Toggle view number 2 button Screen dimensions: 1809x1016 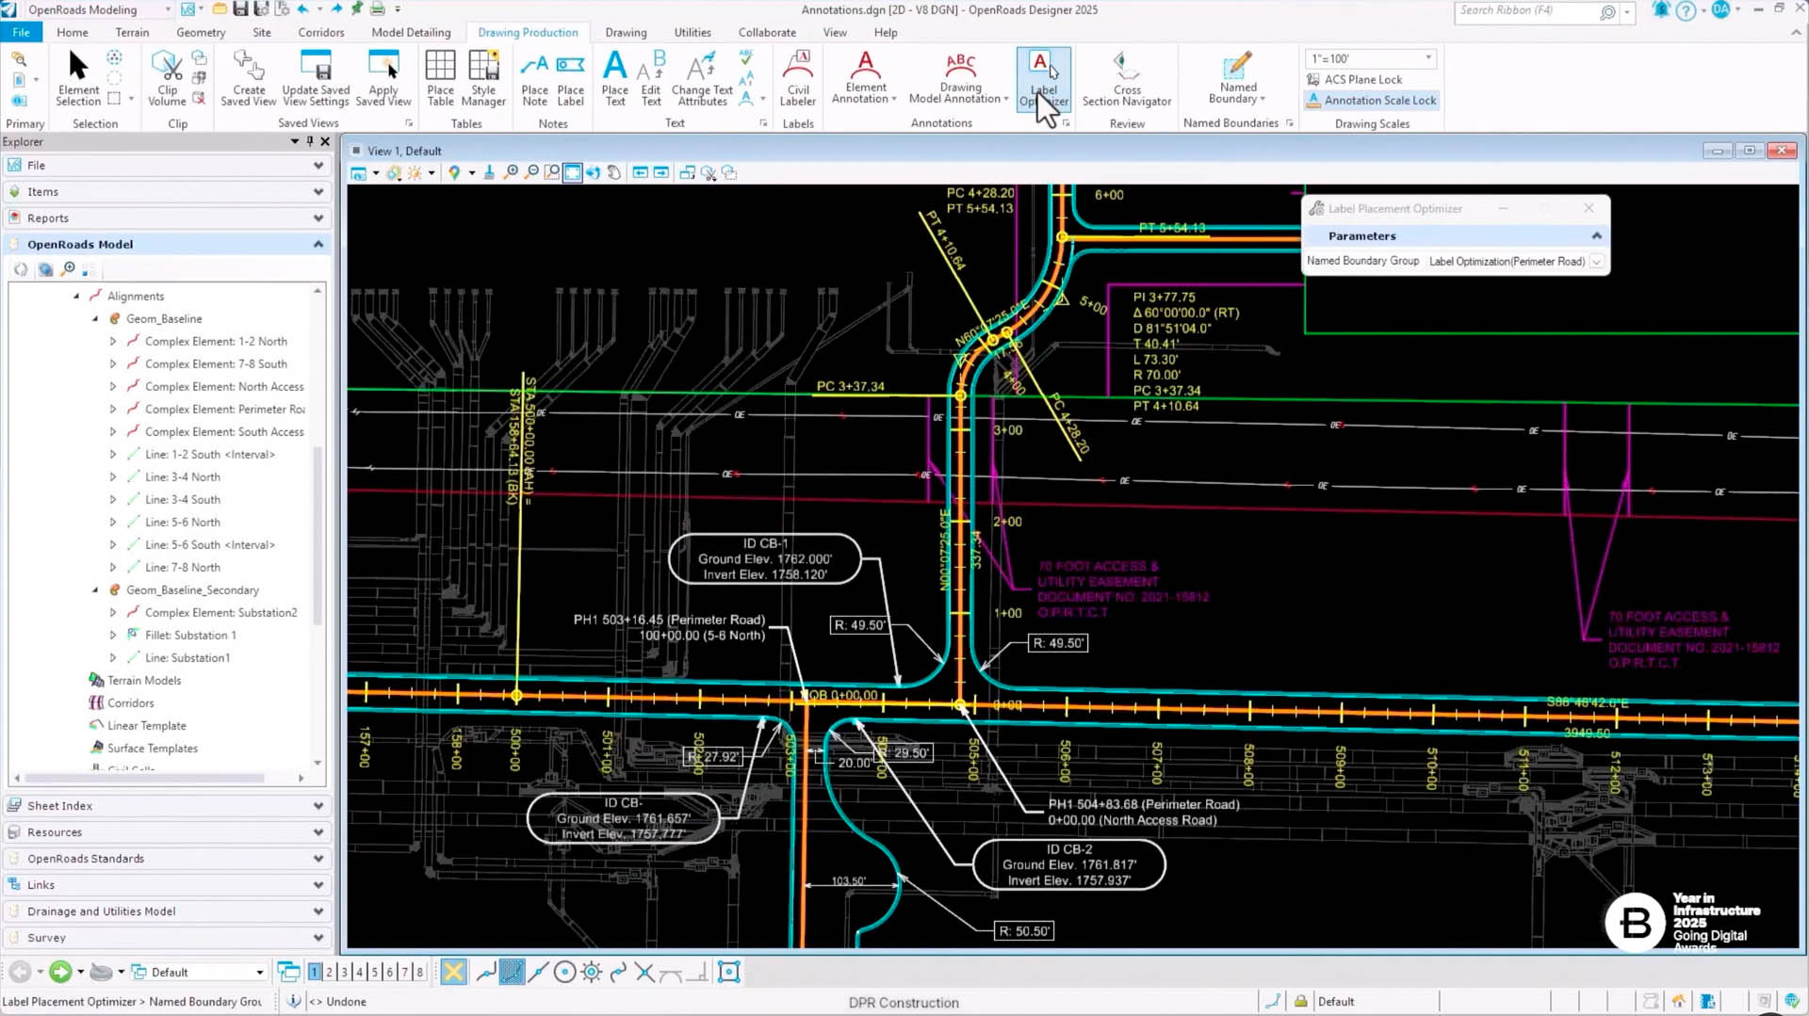tap(330, 972)
